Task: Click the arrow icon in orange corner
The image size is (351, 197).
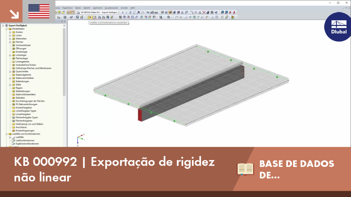Action: click(14, 14)
